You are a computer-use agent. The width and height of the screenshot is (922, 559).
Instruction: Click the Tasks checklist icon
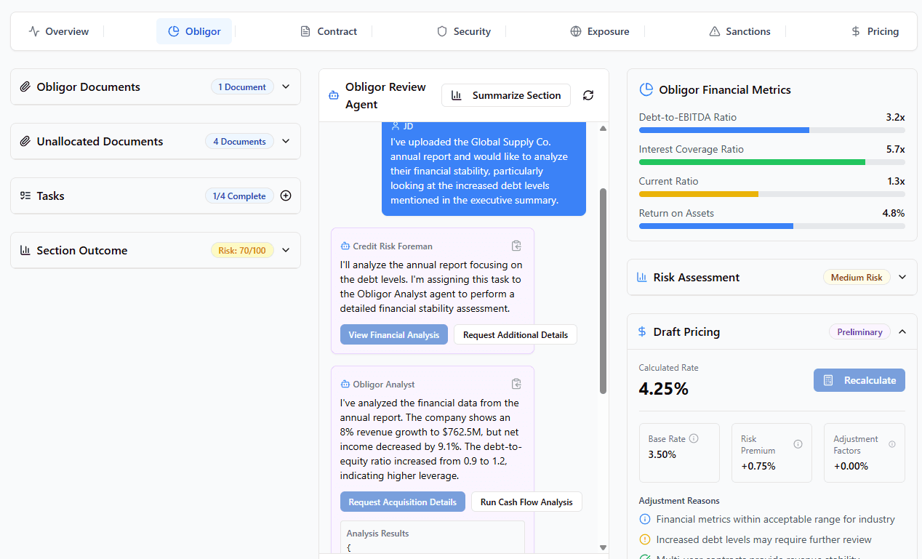25,196
